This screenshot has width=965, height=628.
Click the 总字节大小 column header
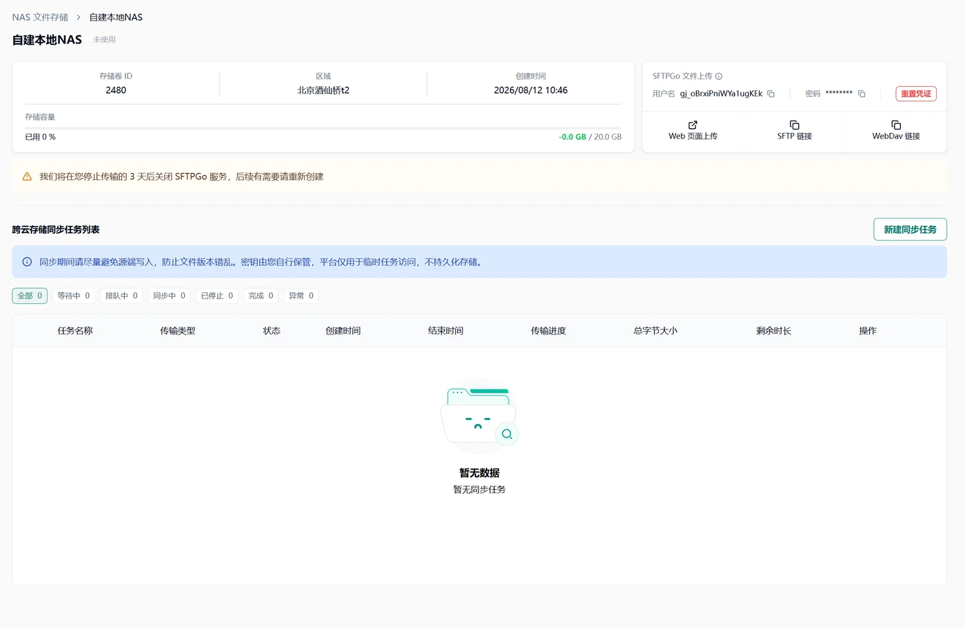[656, 331]
